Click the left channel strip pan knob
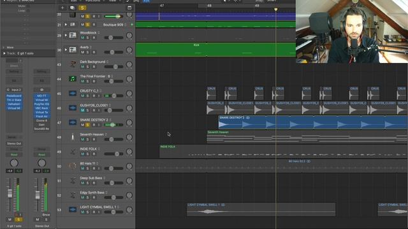Image resolution: width=408 pixels, height=229 pixels. click(x=14, y=163)
